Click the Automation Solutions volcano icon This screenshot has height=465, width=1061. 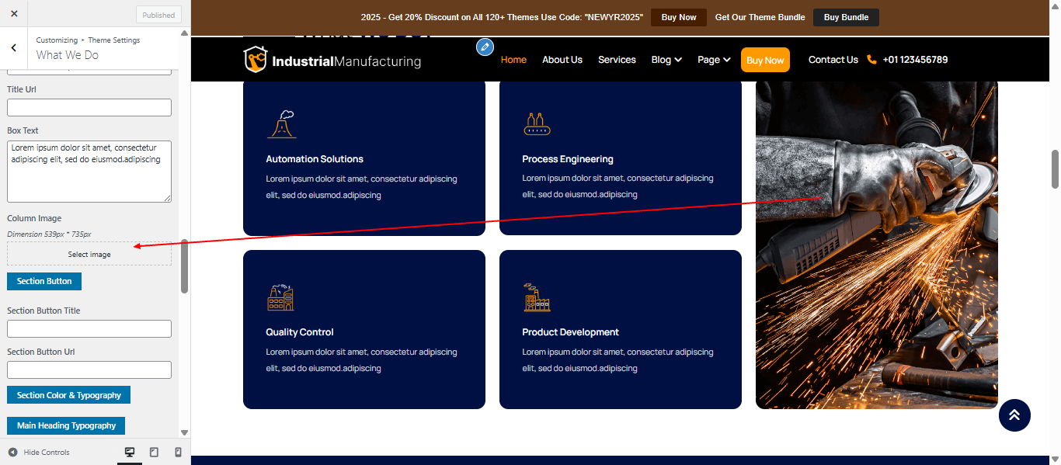pyautogui.click(x=281, y=123)
